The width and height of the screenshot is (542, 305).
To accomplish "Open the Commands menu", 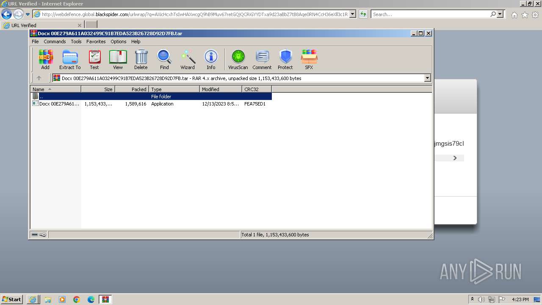I will pyautogui.click(x=55, y=42).
